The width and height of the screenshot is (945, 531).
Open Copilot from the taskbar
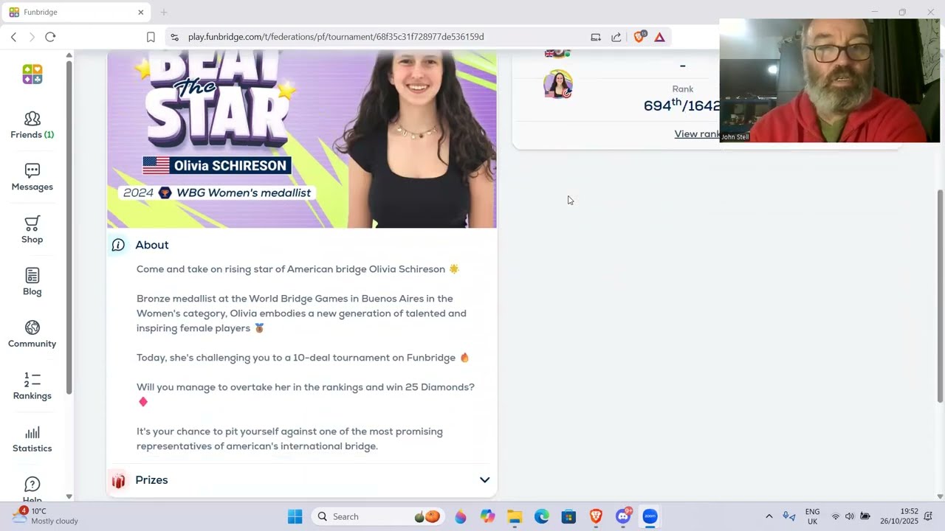(487, 516)
